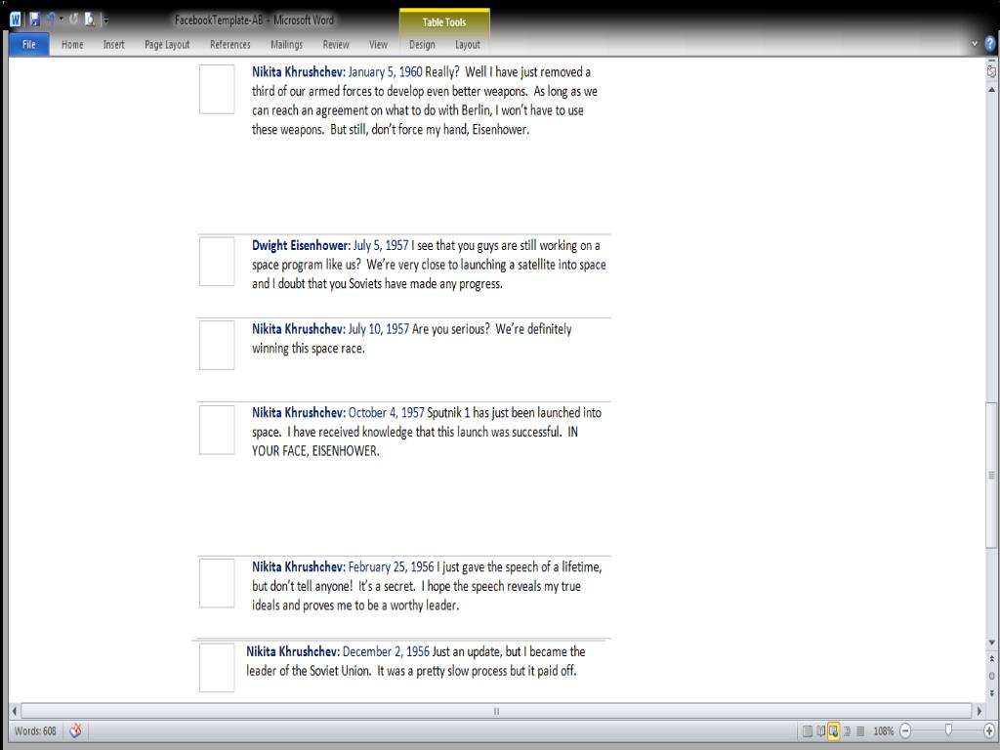This screenshot has height=750, width=1000.
Task: Click the horizontal scrollbar left arrow
Action: tap(15, 711)
